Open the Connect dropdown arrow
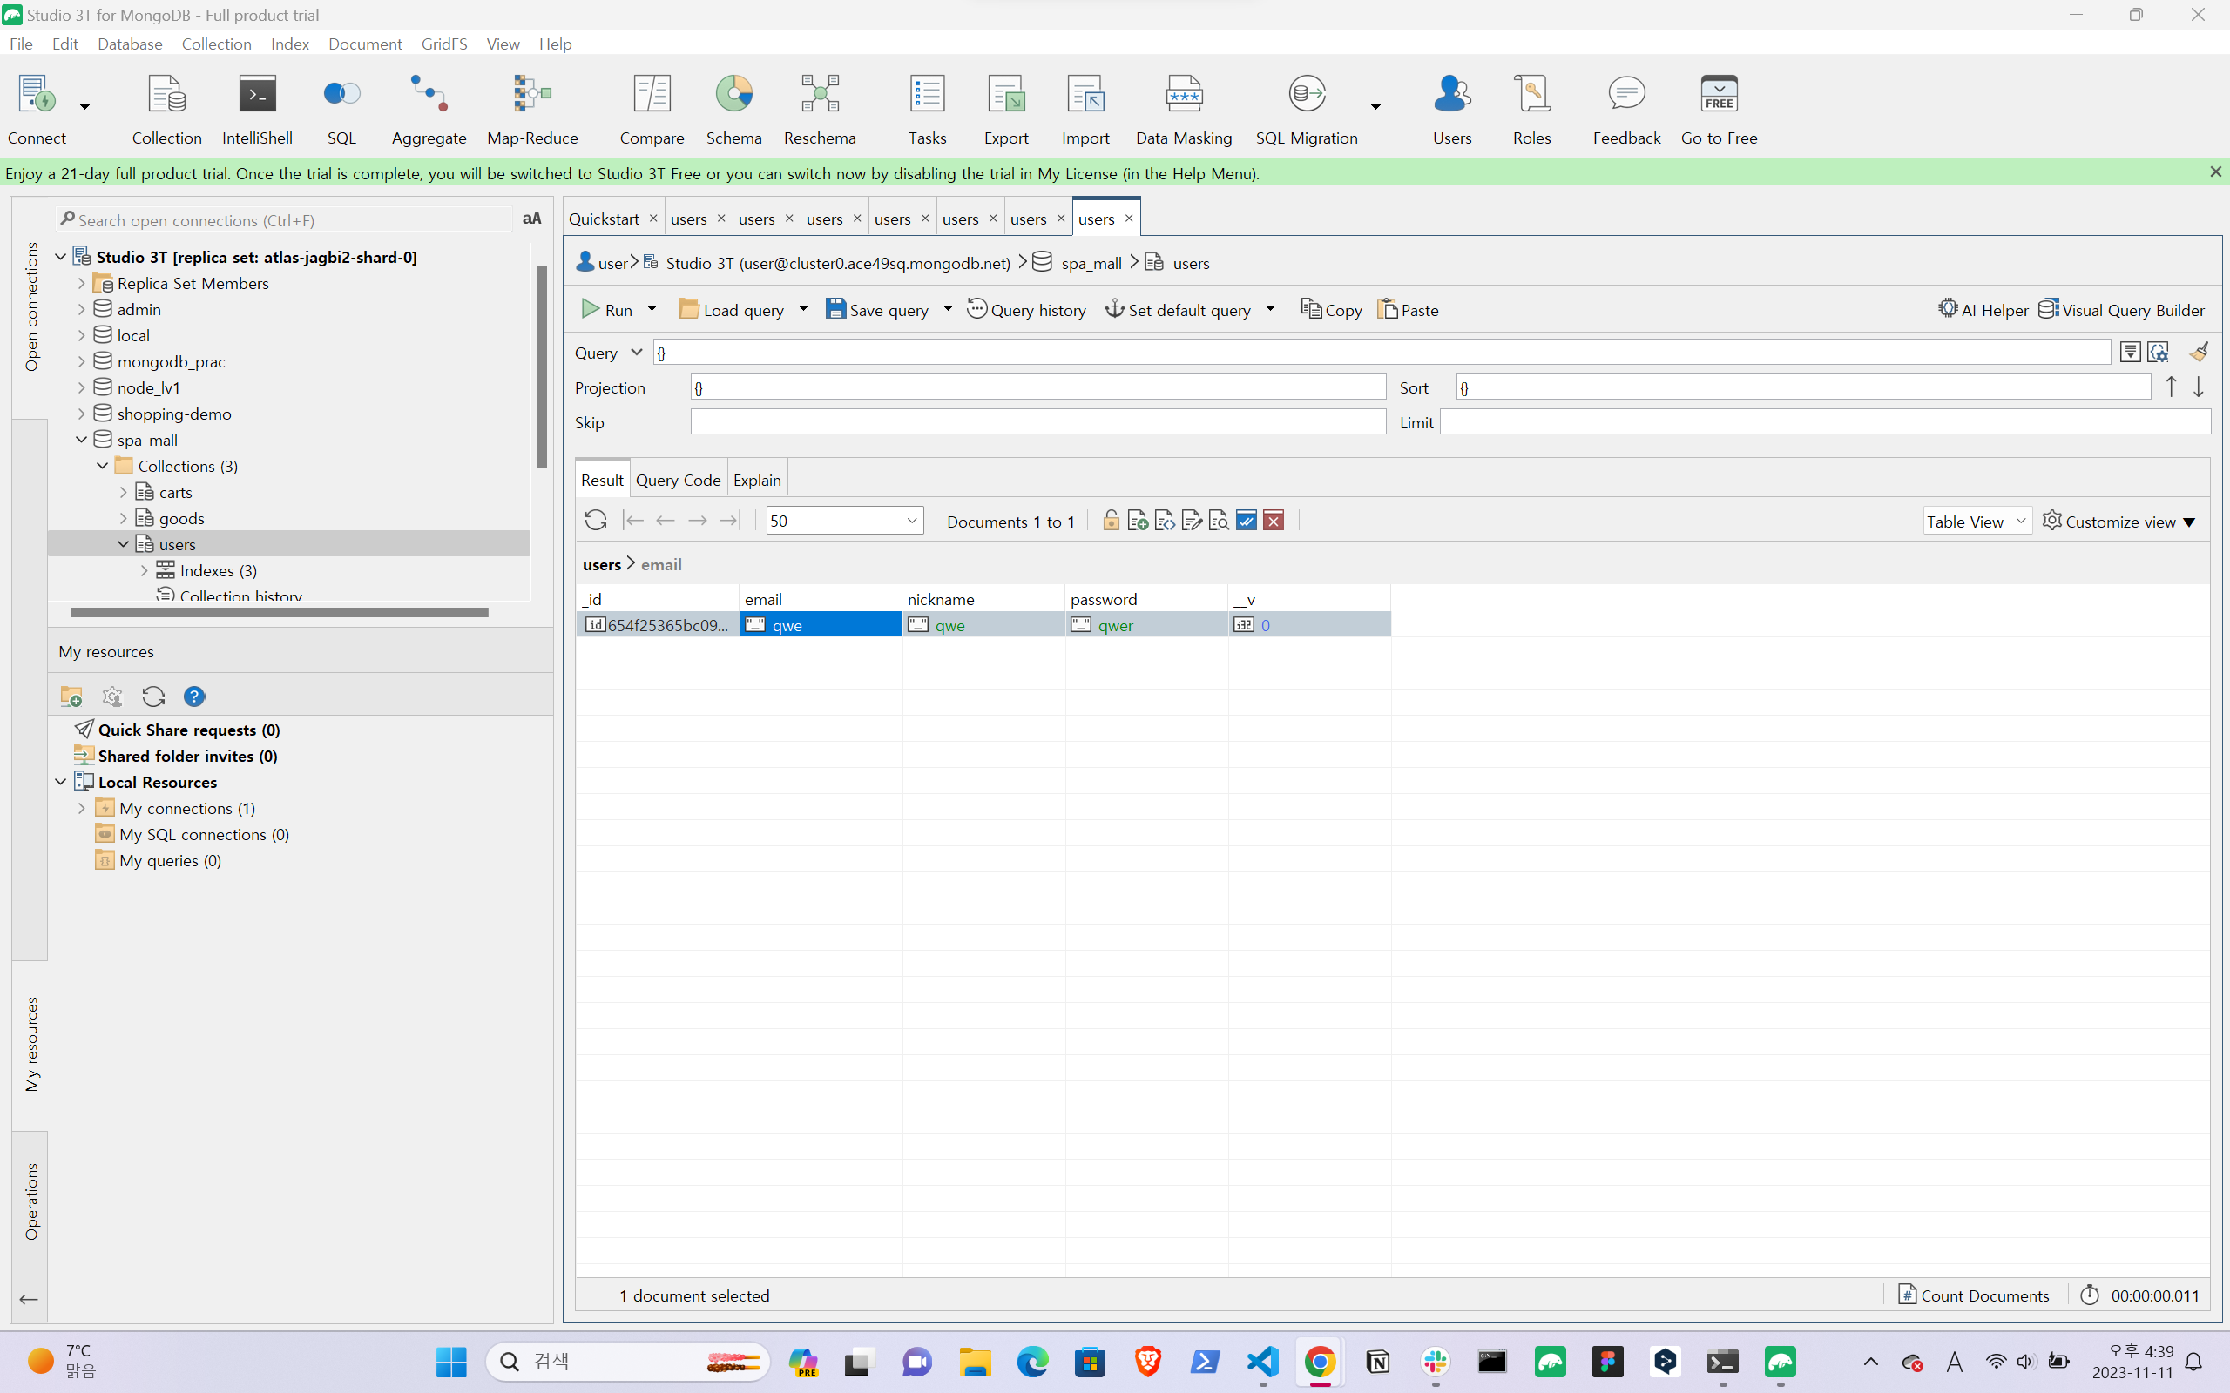This screenshot has height=1393, width=2230. coord(84,107)
